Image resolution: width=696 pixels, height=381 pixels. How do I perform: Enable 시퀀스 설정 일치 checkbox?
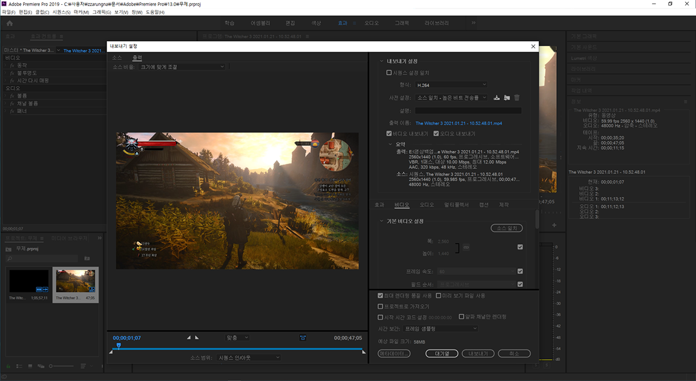tap(389, 73)
